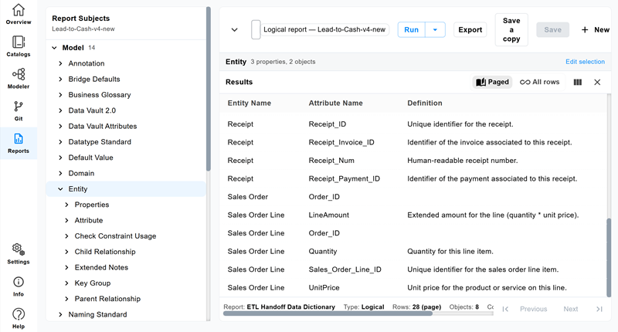Select Naming Standard tree item
The width and height of the screenshot is (618, 332).
[98, 315]
